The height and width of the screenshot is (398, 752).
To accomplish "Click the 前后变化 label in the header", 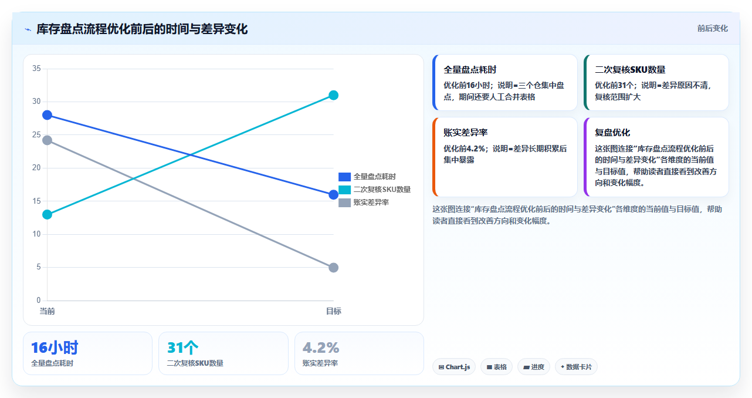I will [712, 28].
